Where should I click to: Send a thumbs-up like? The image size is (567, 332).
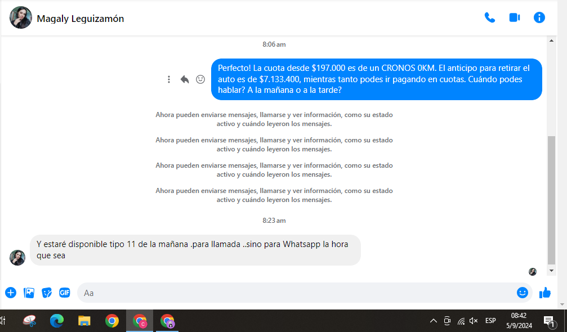click(545, 293)
